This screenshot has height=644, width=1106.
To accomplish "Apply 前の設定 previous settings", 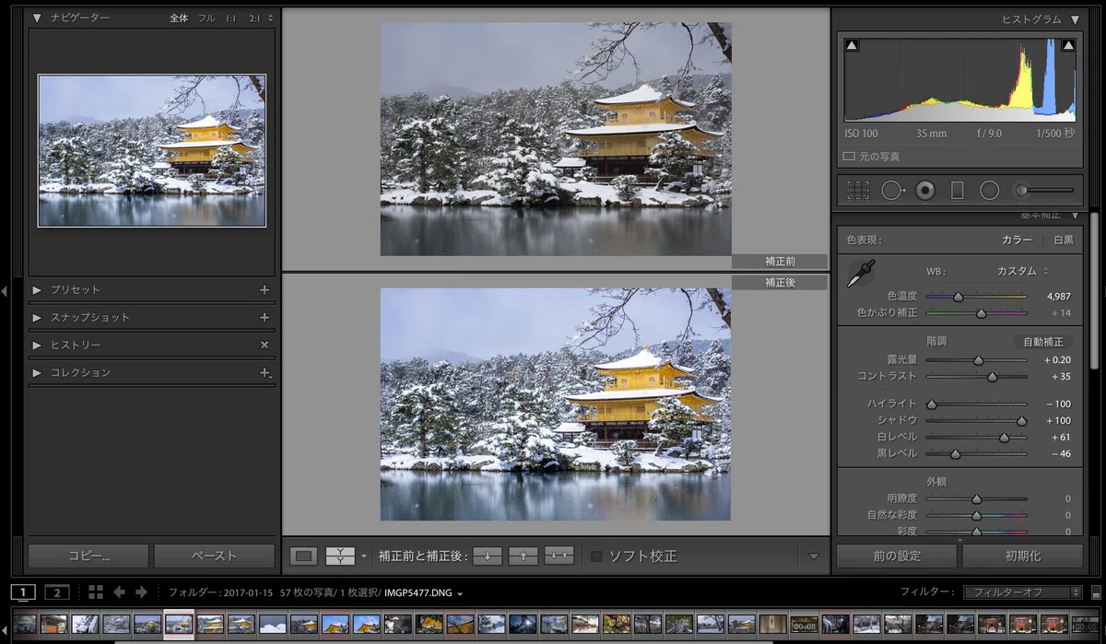I will coord(897,556).
